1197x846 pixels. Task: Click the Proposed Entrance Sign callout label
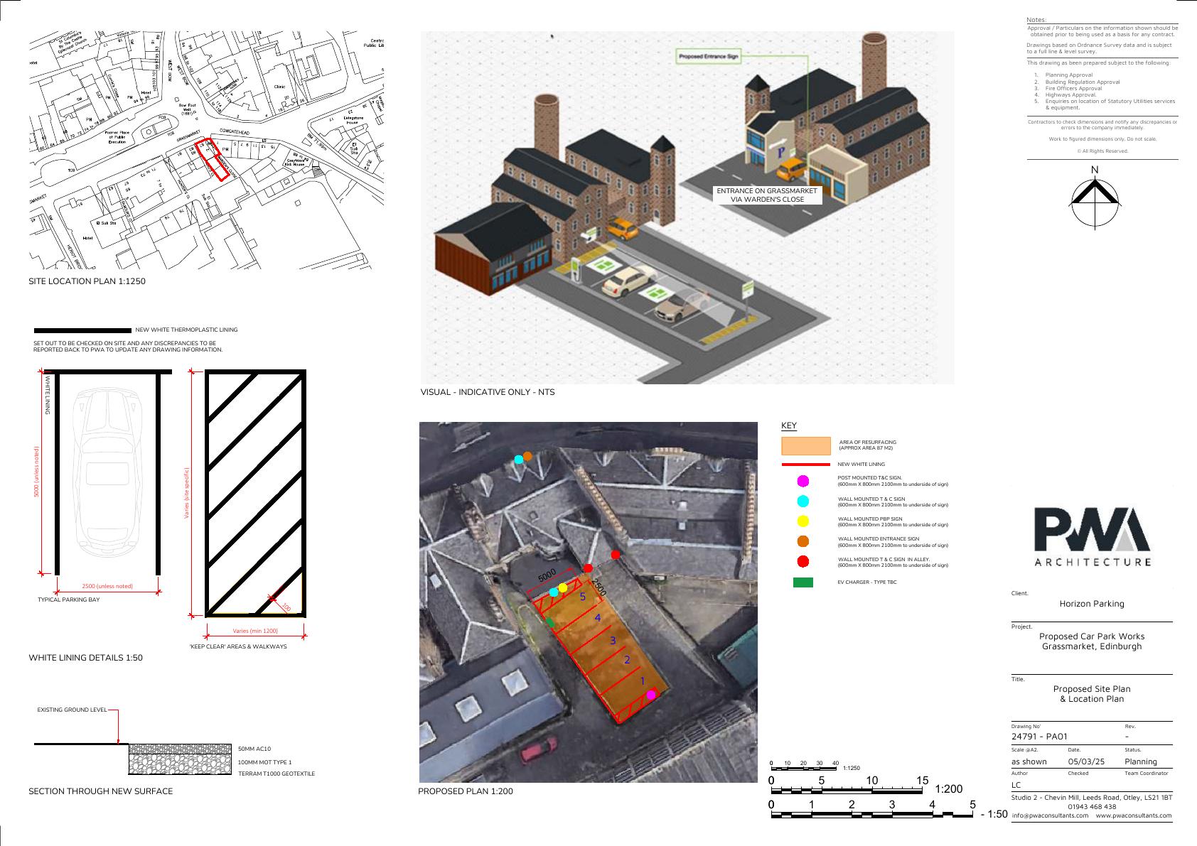[x=709, y=56]
